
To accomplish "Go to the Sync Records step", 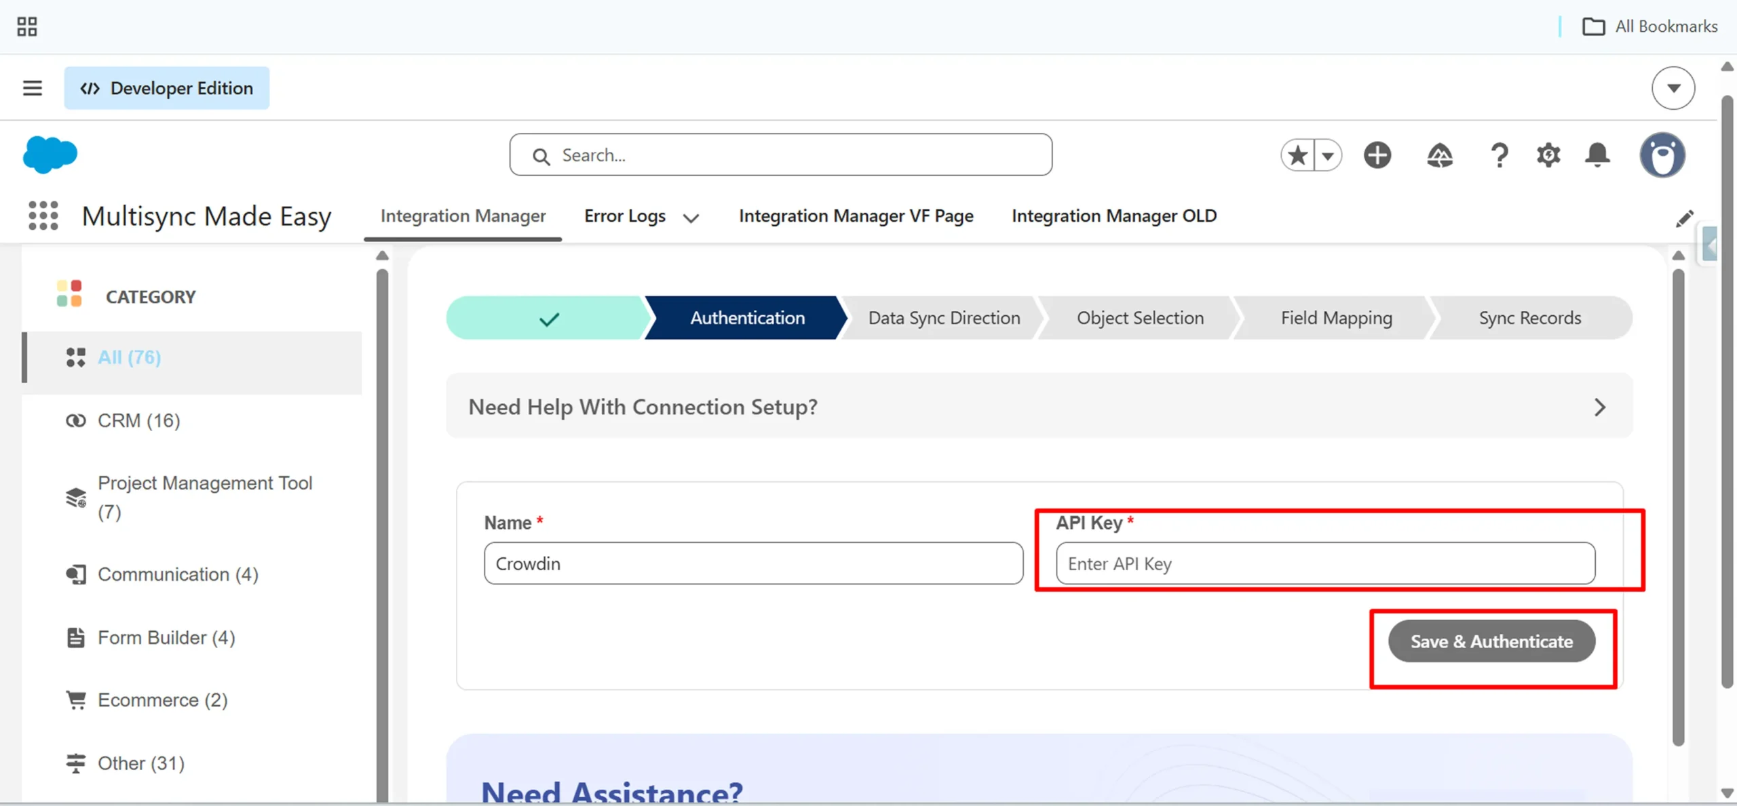I will [x=1530, y=318].
